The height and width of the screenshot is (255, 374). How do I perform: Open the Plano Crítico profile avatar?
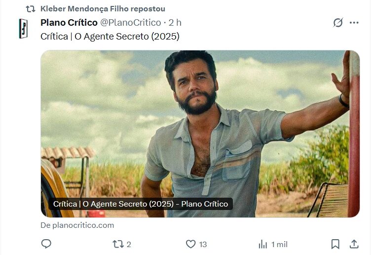(x=23, y=29)
